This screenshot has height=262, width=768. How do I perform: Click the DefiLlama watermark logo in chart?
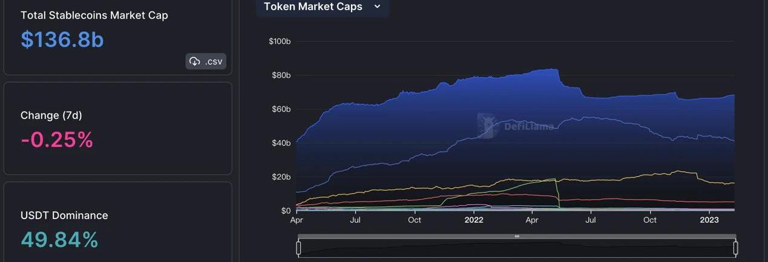click(x=487, y=125)
